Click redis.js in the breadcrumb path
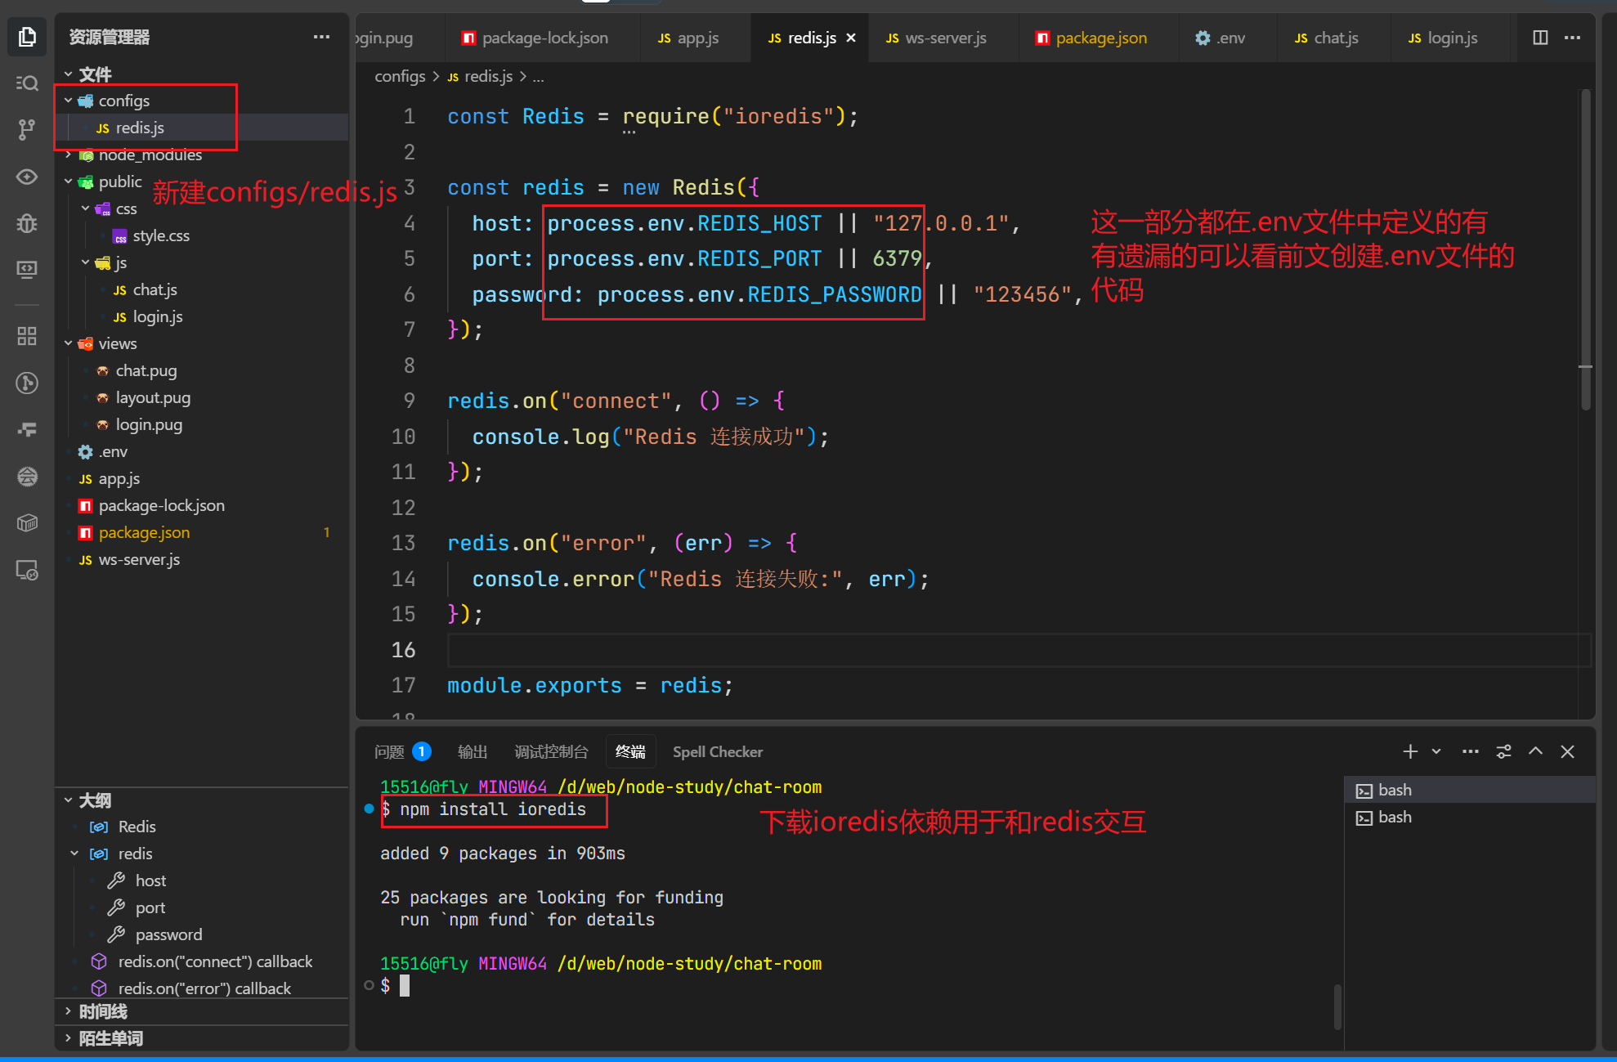1617x1062 pixels. (488, 76)
